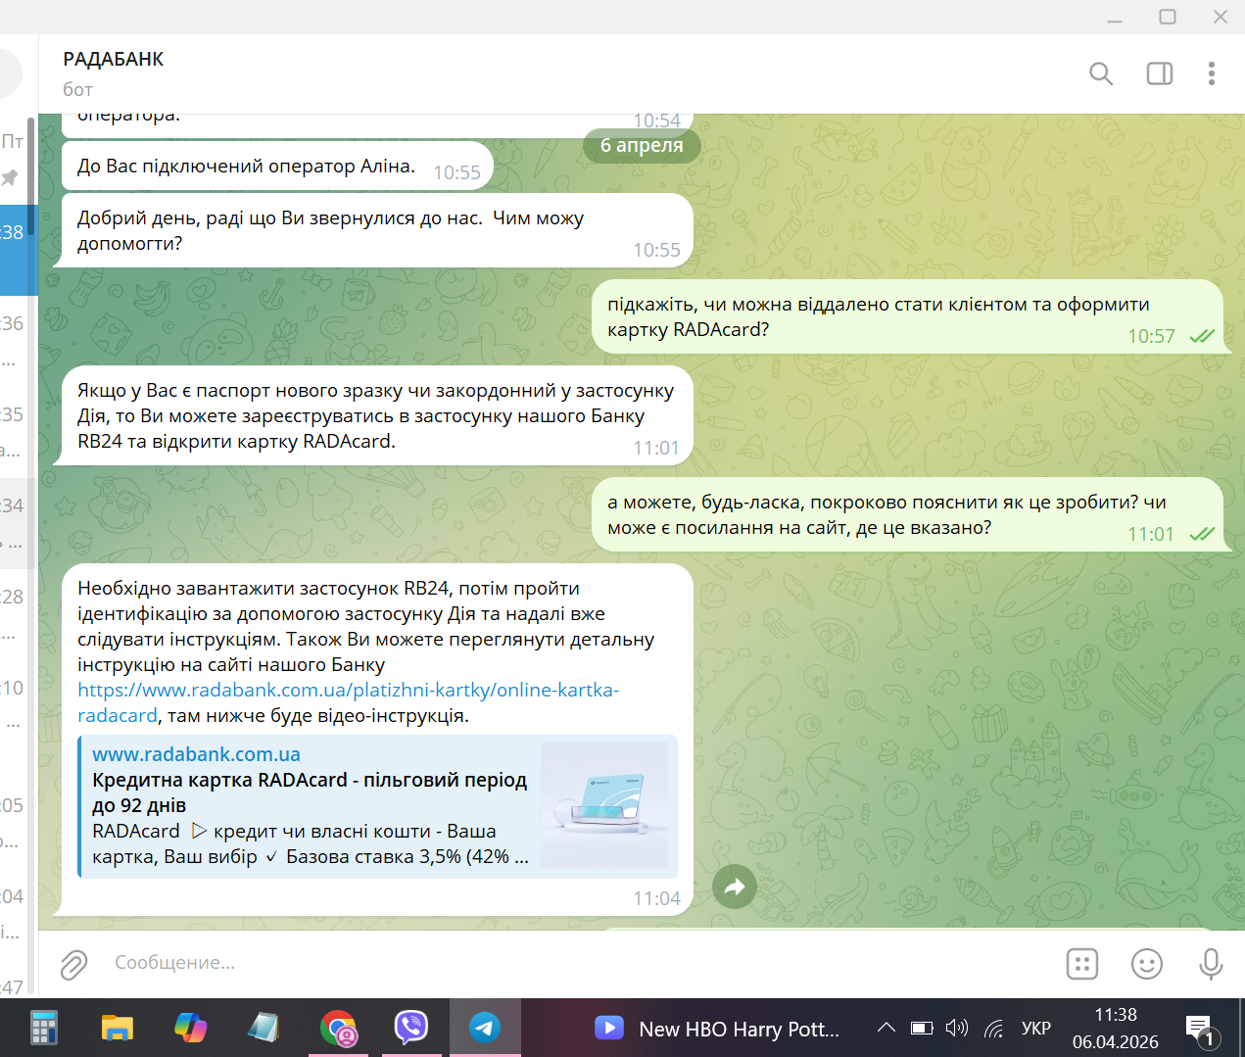Open Google Chrome from the taskbar
1245x1057 pixels.
339,1028
